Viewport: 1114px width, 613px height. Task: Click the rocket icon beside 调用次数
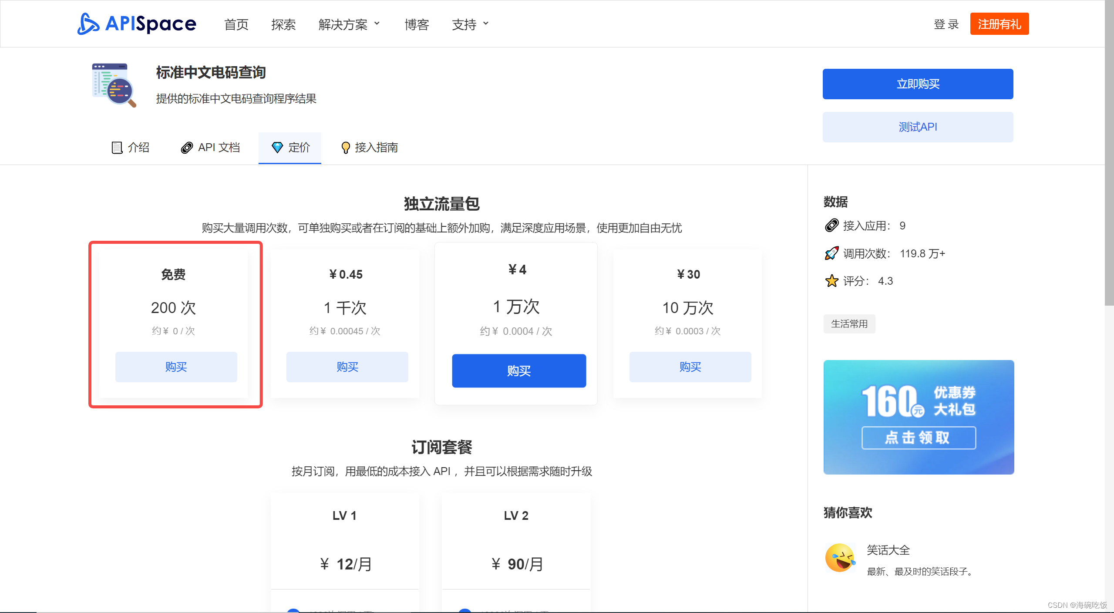(x=831, y=253)
